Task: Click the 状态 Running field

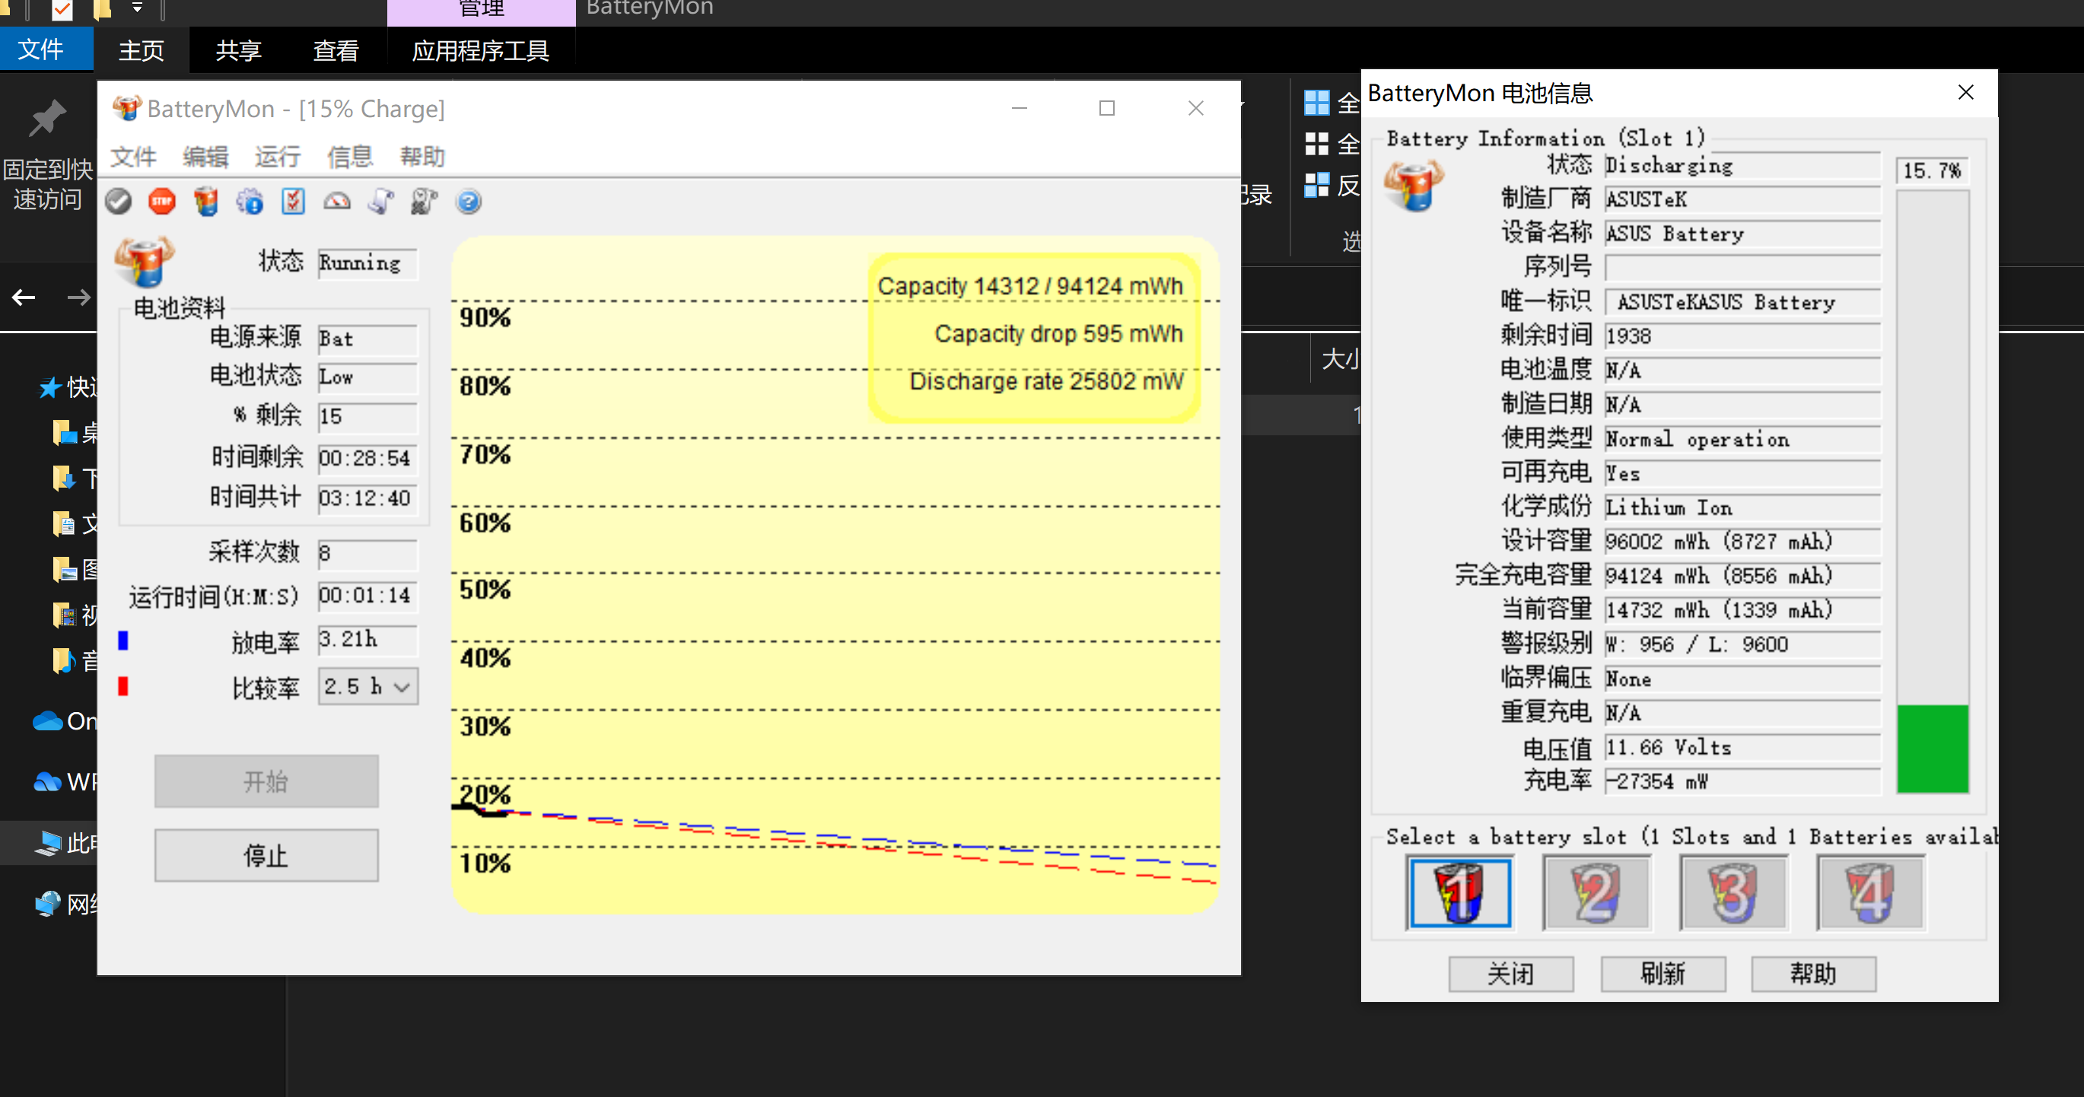Action: click(x=367, y=263)
